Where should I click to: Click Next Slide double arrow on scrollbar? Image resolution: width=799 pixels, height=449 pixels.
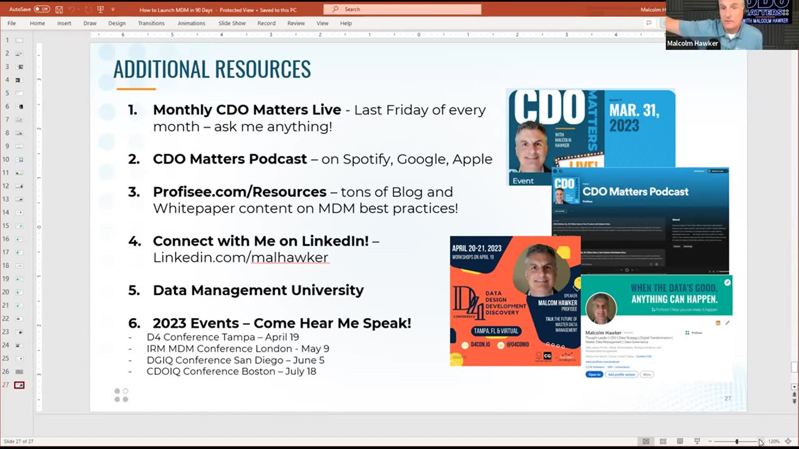[x=794, y=401]
